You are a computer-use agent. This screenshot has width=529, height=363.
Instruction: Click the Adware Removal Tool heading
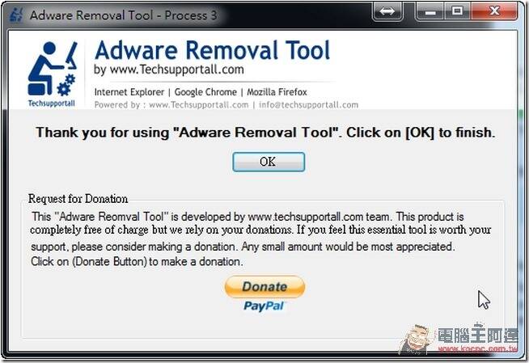point(212,51)
